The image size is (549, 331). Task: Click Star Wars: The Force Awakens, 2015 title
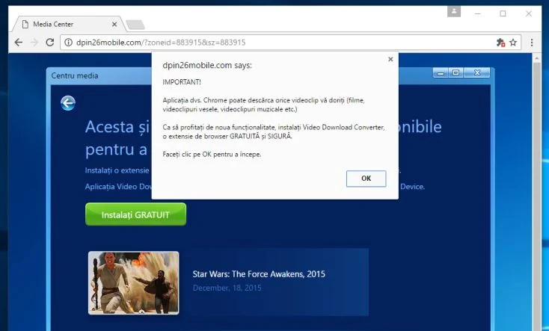[x=259, y=274]
